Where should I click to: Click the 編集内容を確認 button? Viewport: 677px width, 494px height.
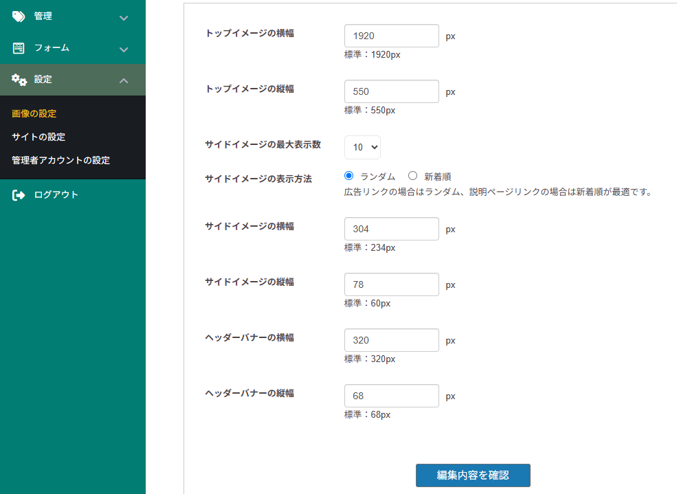click(x=473, y=475)
